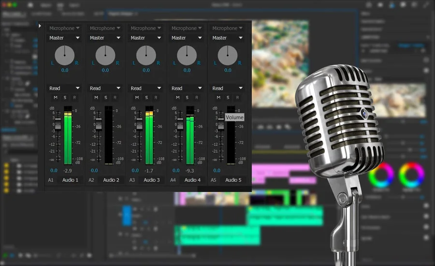Open Master output dropdown on Audio 5
This screenshot has width=435, height=266.
[x=227, y=38]
